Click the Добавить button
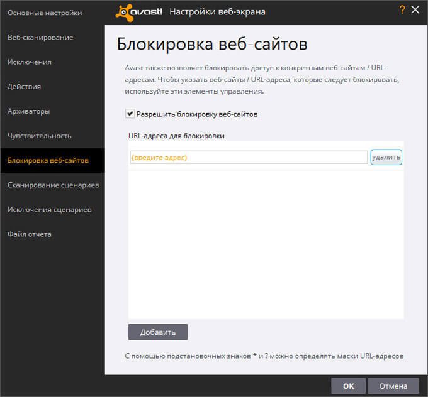 (x=158, y=332)
